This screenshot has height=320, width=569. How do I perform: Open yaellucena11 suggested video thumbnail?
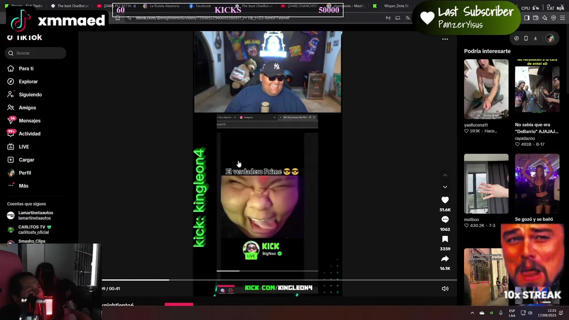tap(486, 89)
